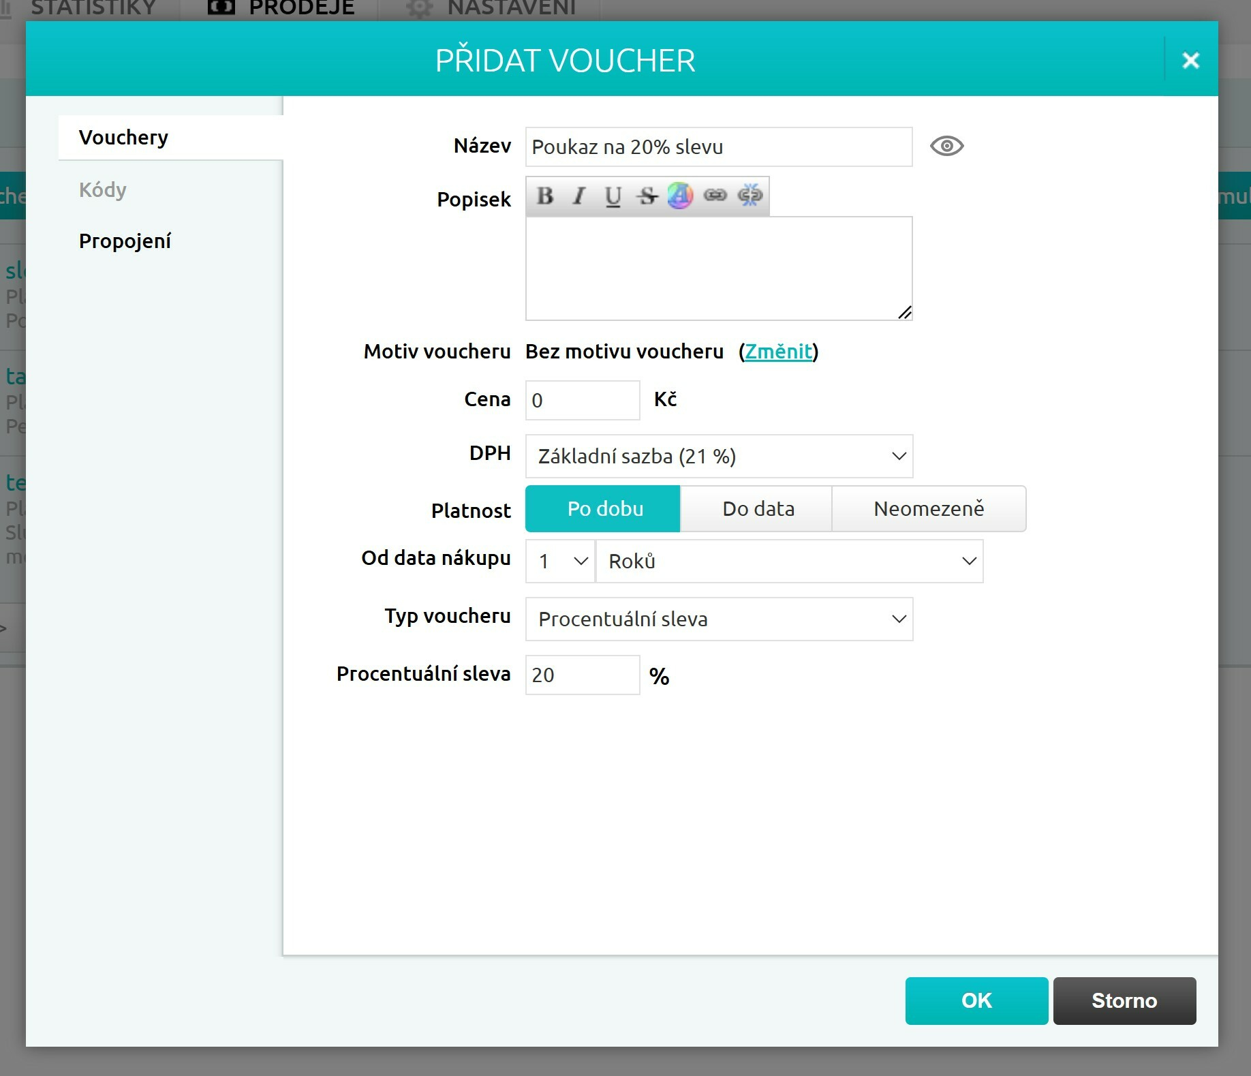Switch to the Propojení tab

tap(125, 241)
